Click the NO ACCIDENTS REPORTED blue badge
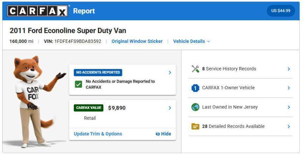The image size is (303, 157). point(98,73)
